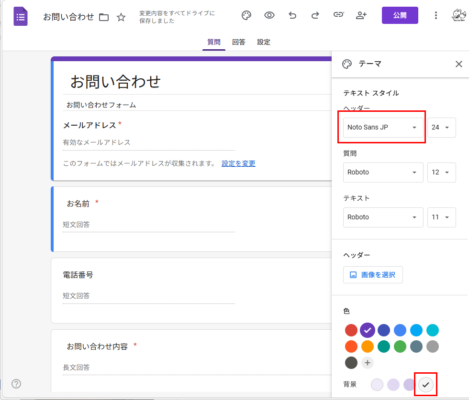Click the Google Forms logo icon
Screen dimensions: 469x400
click(20, 15)
